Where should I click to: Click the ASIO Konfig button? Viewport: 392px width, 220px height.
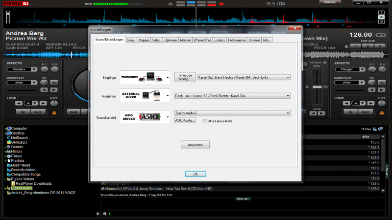click(x=185, y=120)
